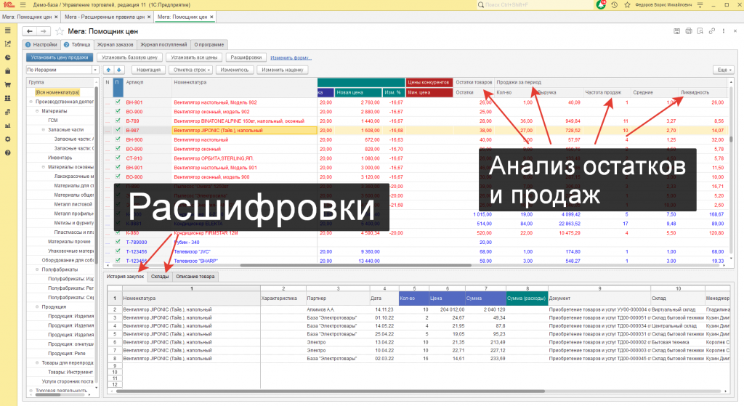This screenshot has width=744, height=406.
Task: Click the printer icon
Action: (x=689, y=31)
